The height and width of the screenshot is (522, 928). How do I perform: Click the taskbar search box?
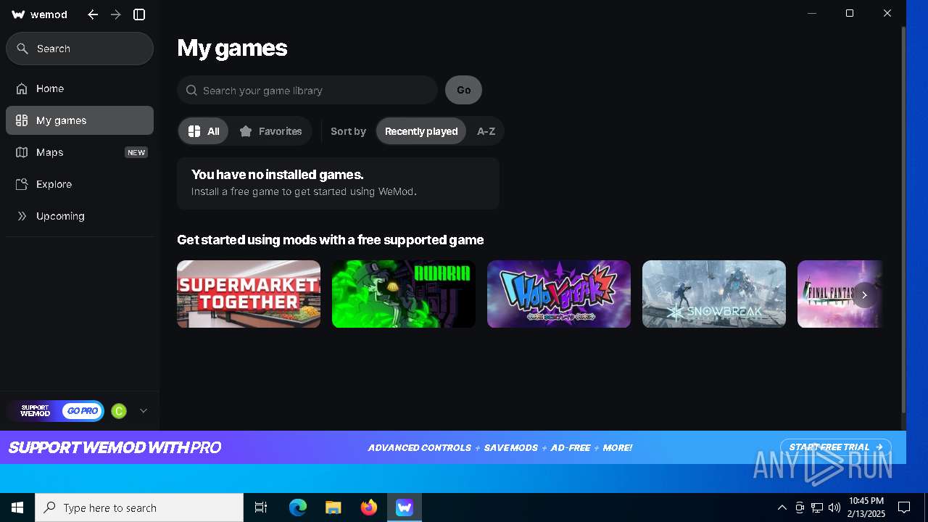[x=139, y=507]
